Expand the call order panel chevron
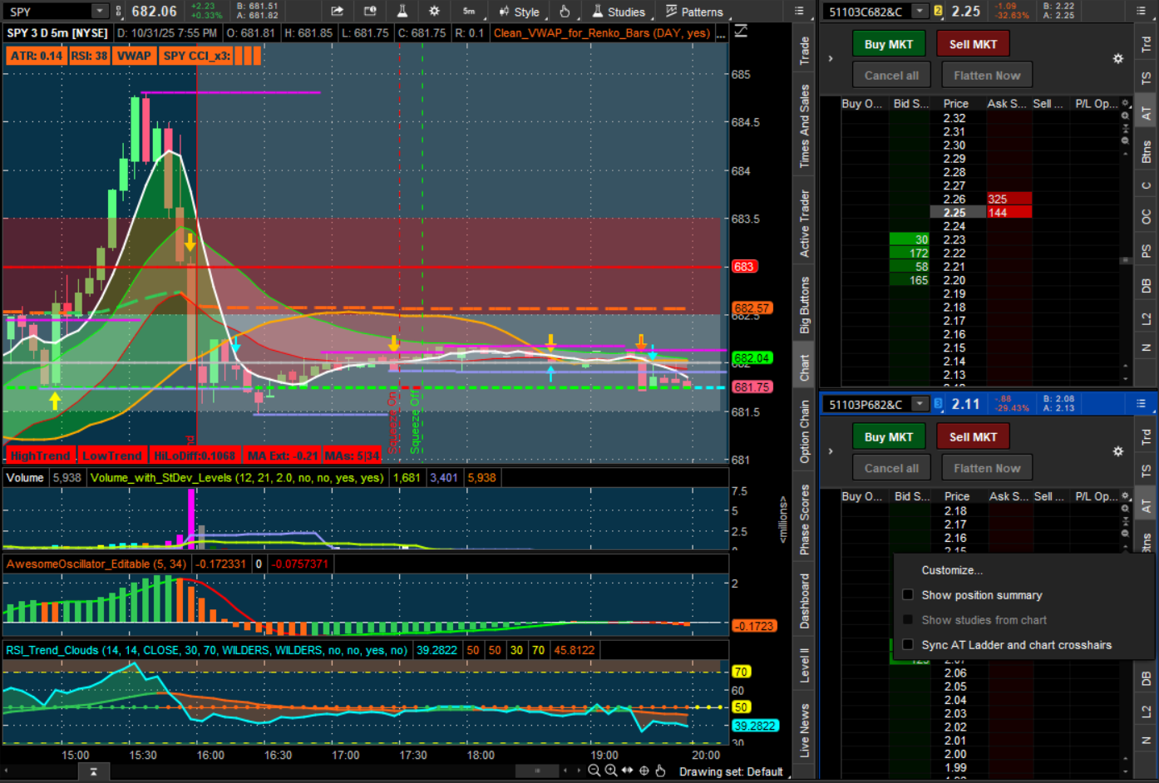Screen dimensions: 1159x783 [831, 59]
